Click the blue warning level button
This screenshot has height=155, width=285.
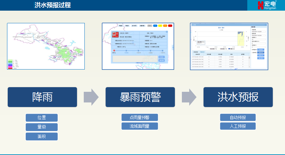[155, 25]
